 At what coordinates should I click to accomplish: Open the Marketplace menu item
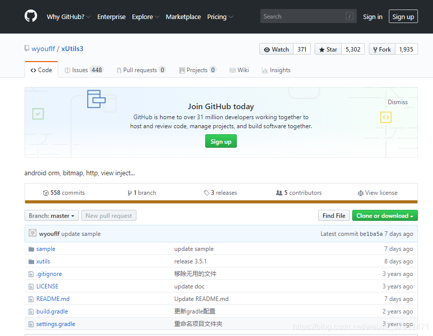(183, 17)
